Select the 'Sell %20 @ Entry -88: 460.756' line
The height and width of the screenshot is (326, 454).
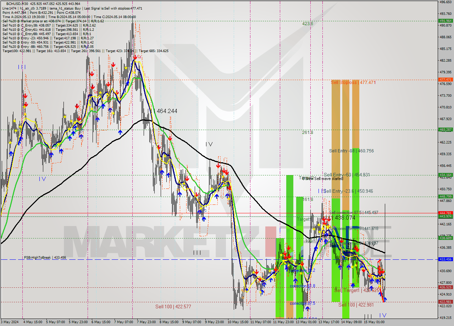[48, 46]
